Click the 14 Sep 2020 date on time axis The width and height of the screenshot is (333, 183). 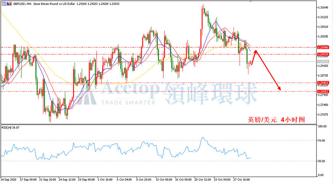tap(8, 180)
